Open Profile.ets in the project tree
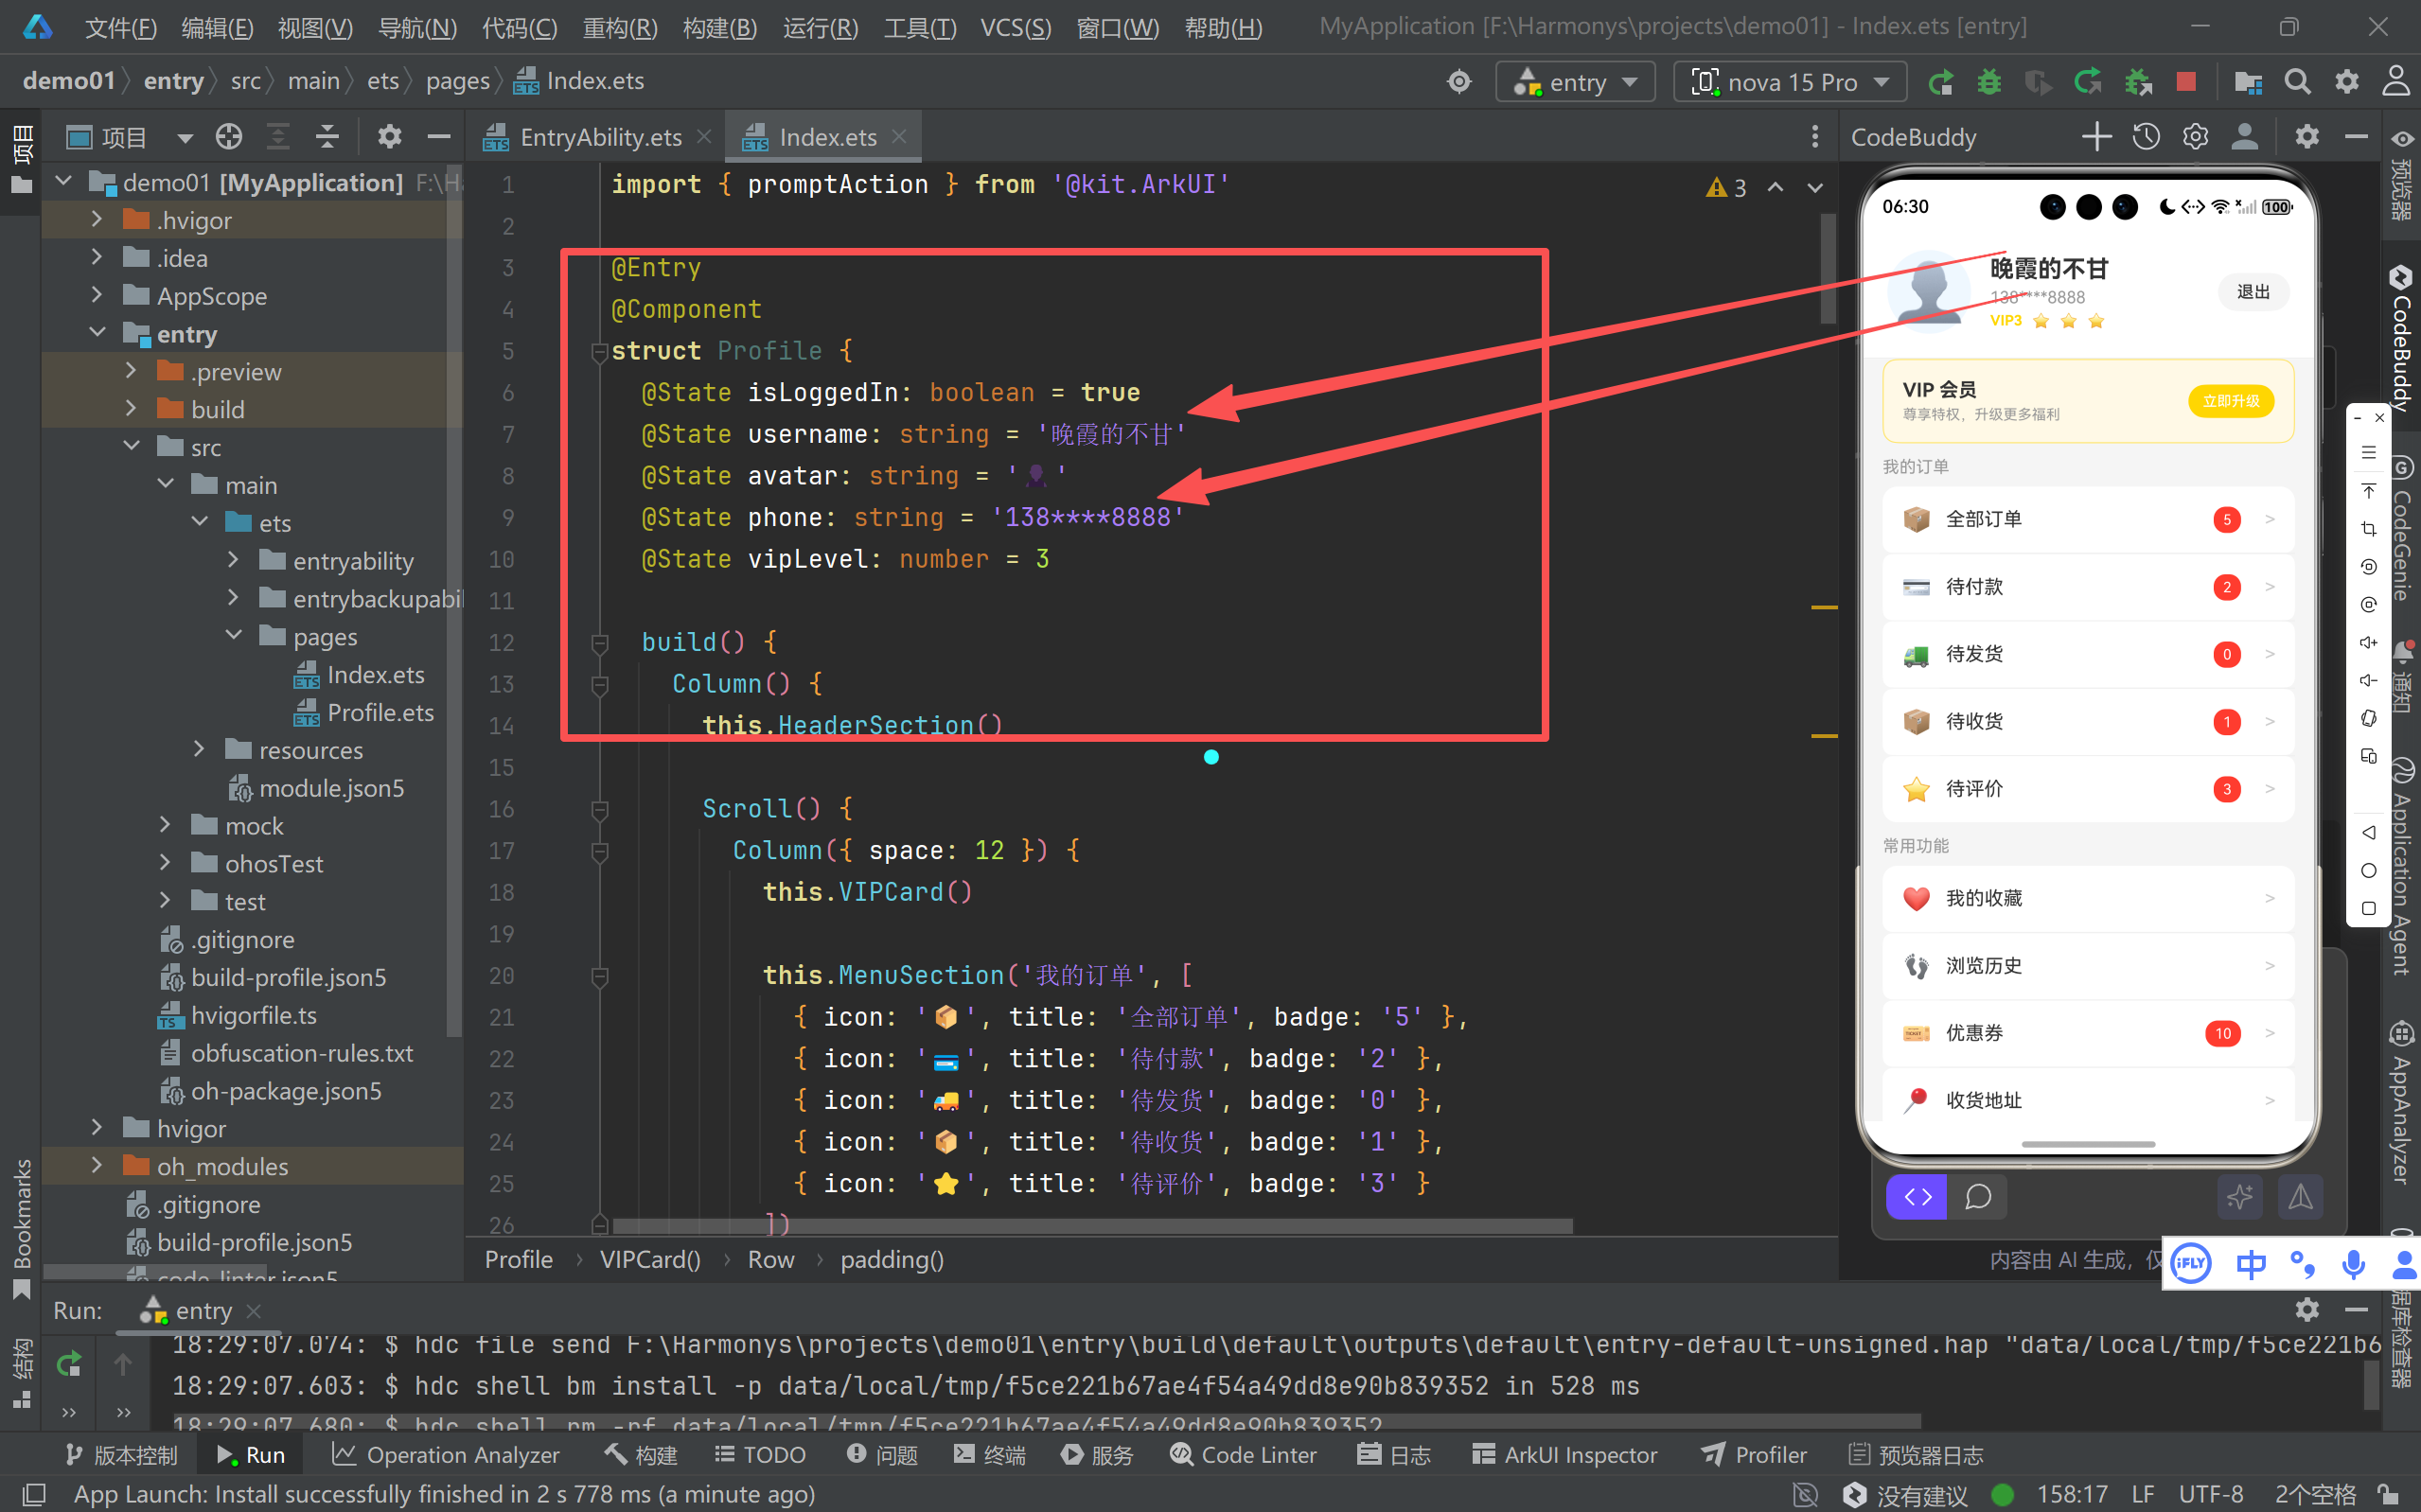This screenshot has width=2421, height=1512. 380,713
